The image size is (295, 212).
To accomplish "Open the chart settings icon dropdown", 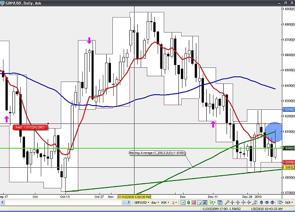I will (280, 203).
